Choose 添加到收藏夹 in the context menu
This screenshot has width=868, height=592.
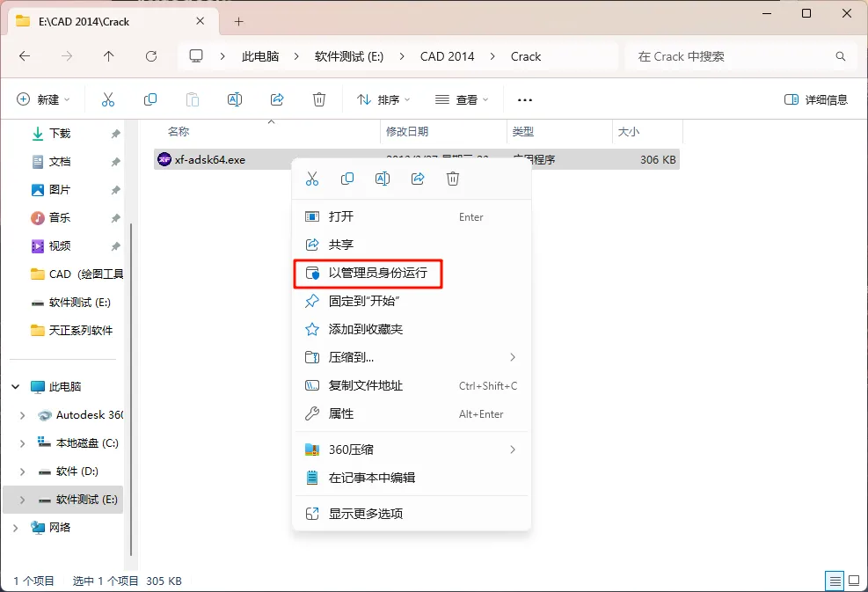click(412, 329)
